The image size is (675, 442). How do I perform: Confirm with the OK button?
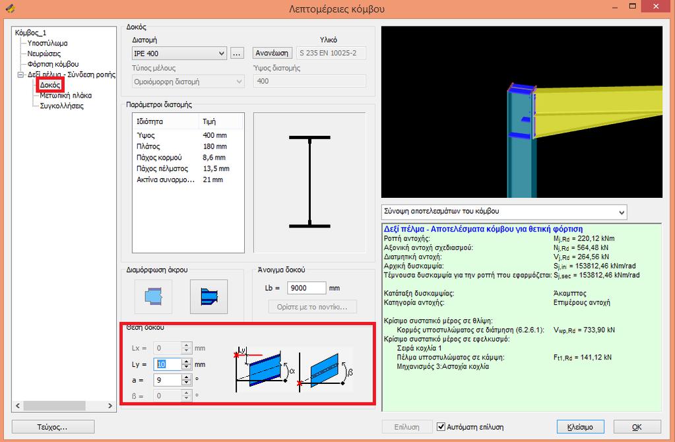[637, 427]
